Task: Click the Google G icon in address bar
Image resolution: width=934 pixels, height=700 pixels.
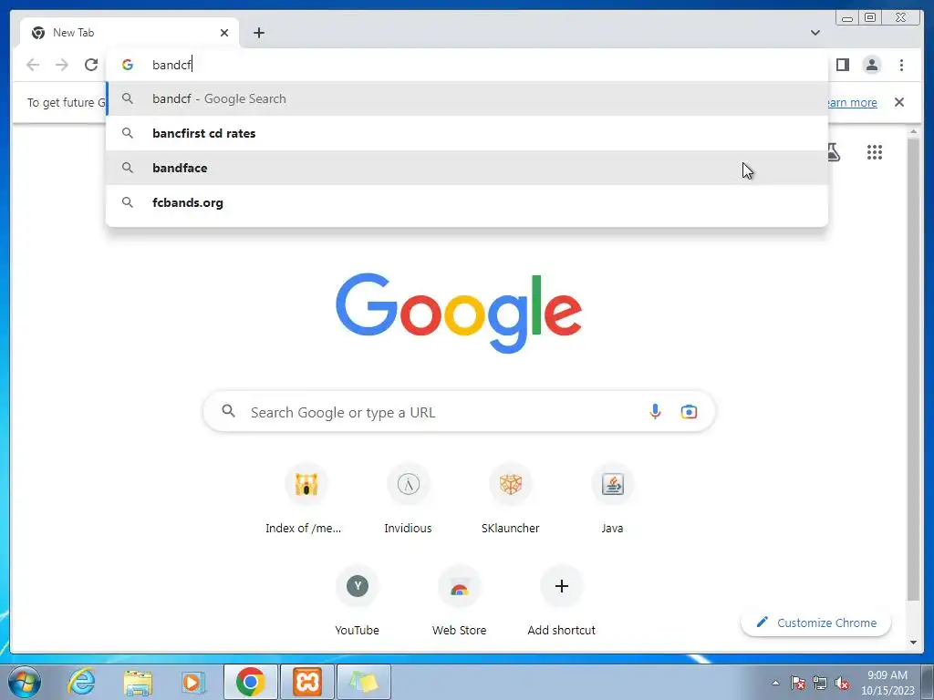Action: (x=128, y=65)
